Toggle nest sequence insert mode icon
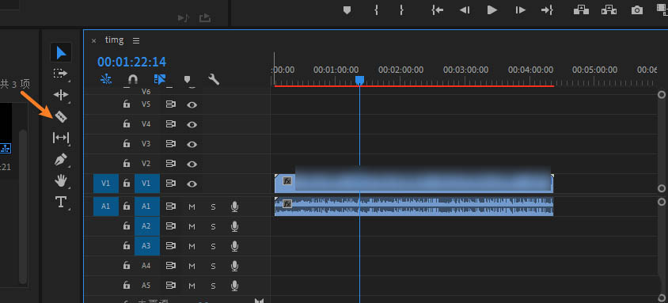The width and height of the screenshot is (668, 303). tap(106, 79)
